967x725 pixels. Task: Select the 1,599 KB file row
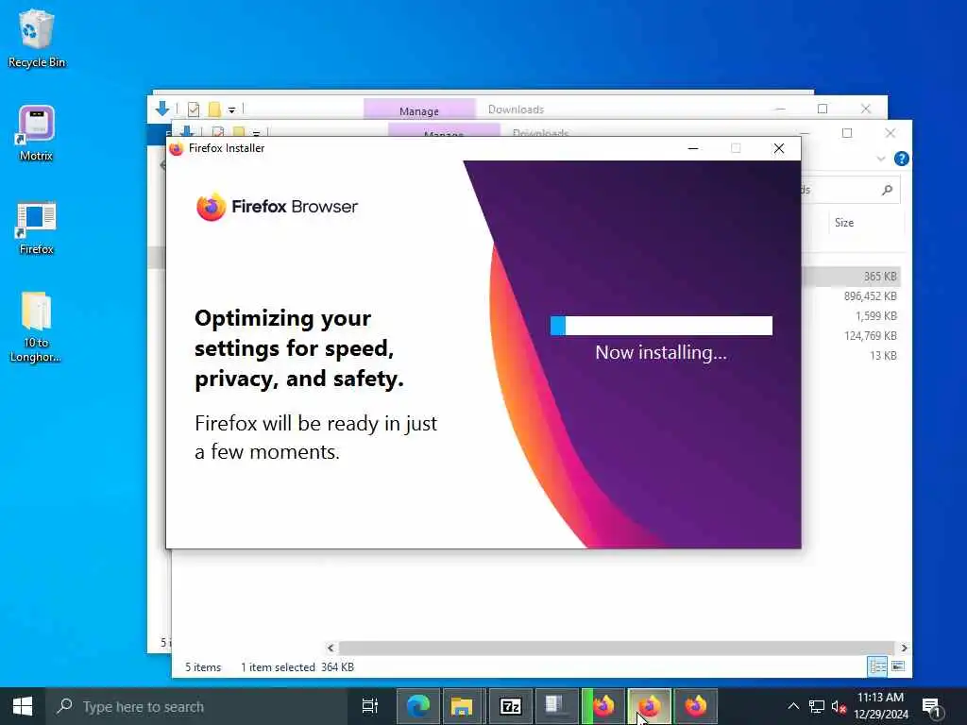pyautogui.click(x=853, y=315)
